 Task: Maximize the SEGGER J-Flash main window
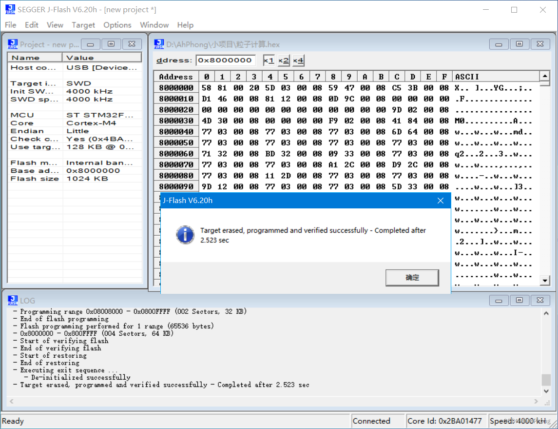(x=514, y=10)
